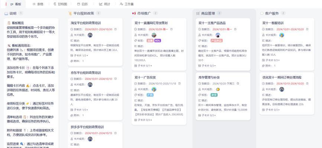Open the 统计 tab
This screenshot has width=322, height=148.
[x=104, y=4]
